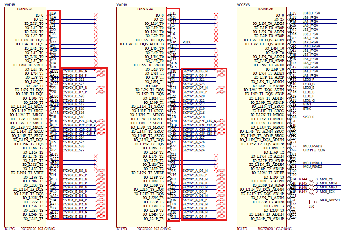The height and width of the screenshot is (235, 348).
Task: Click the CRYPTO_SDA net label
Action: coord(314,150)
